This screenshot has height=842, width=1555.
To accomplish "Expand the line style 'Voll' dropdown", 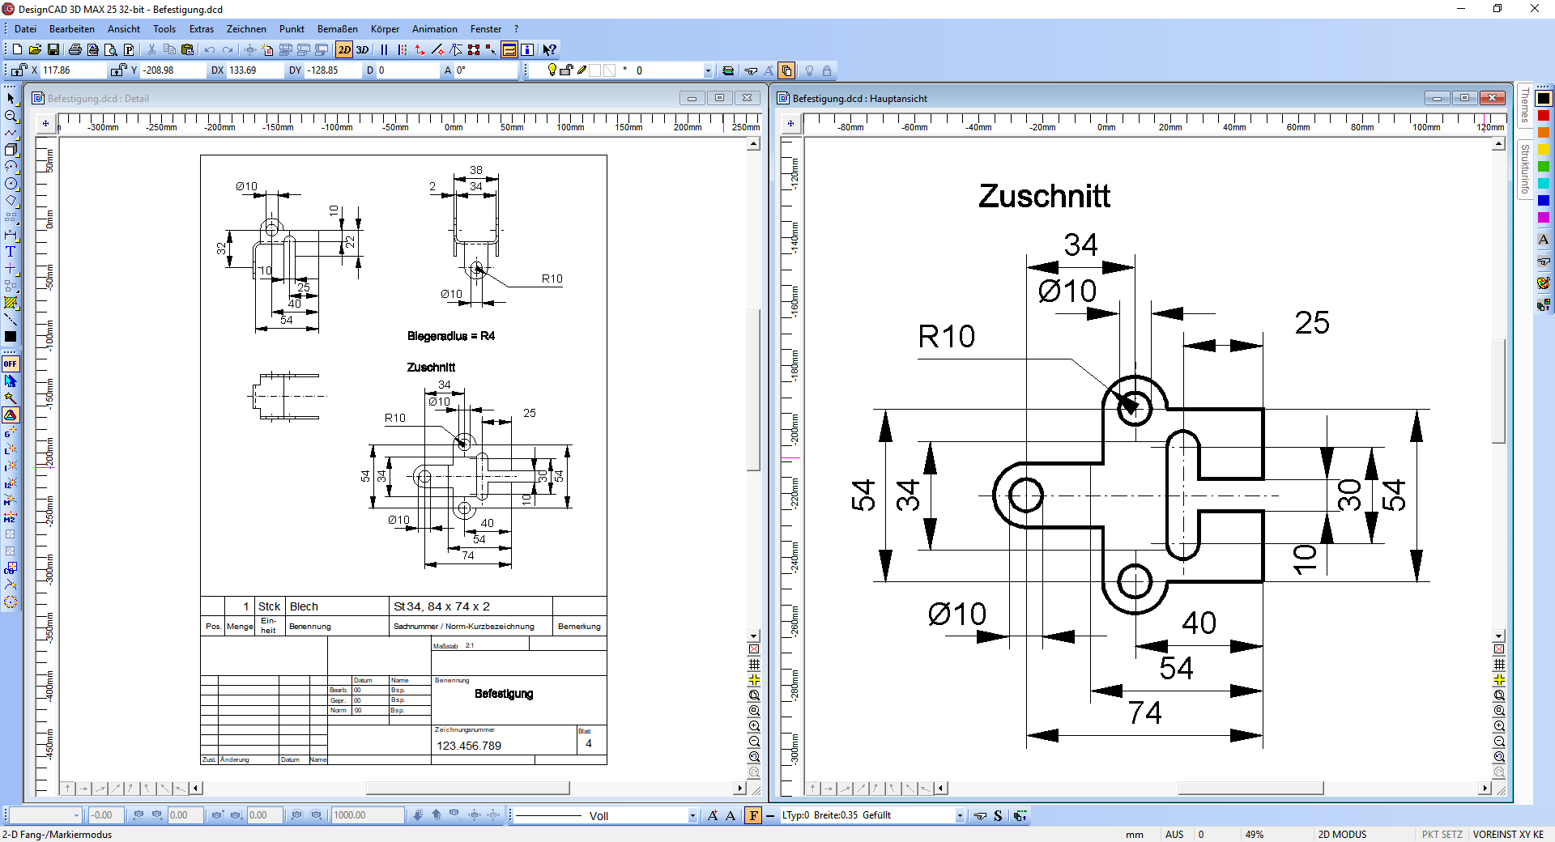I will tap(692, 816).
